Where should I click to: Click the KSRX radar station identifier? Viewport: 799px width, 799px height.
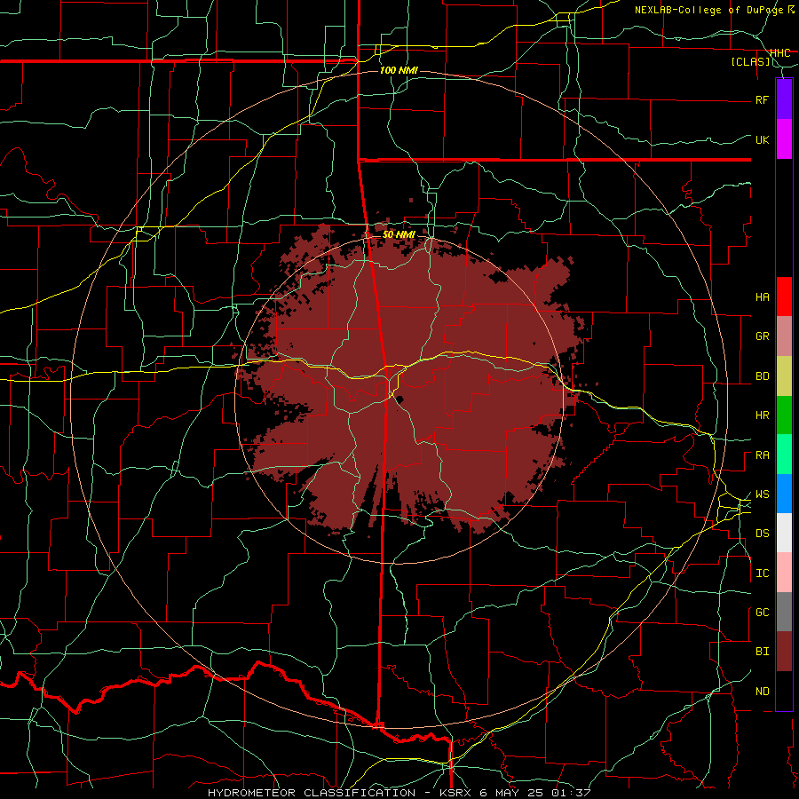tap(456, 793)
